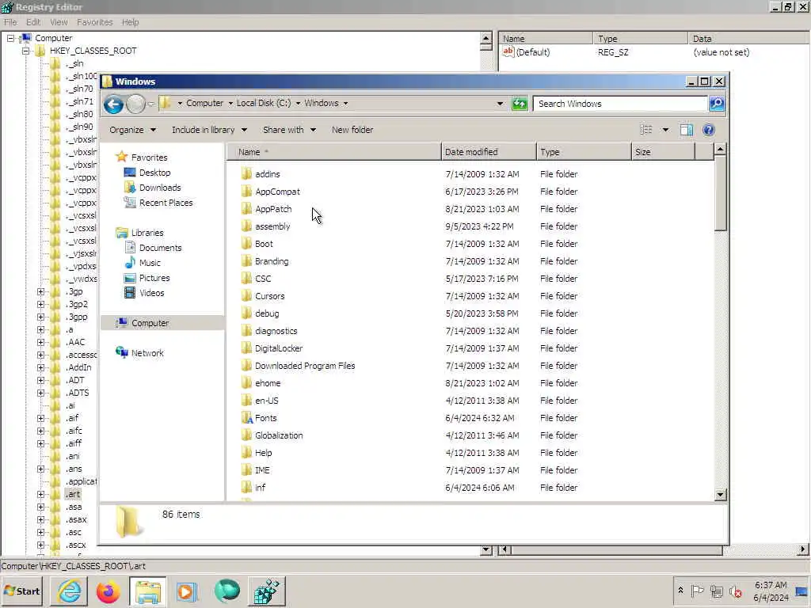
Task: Click the Action Center flag tray icon
Action: coord(697,591)
